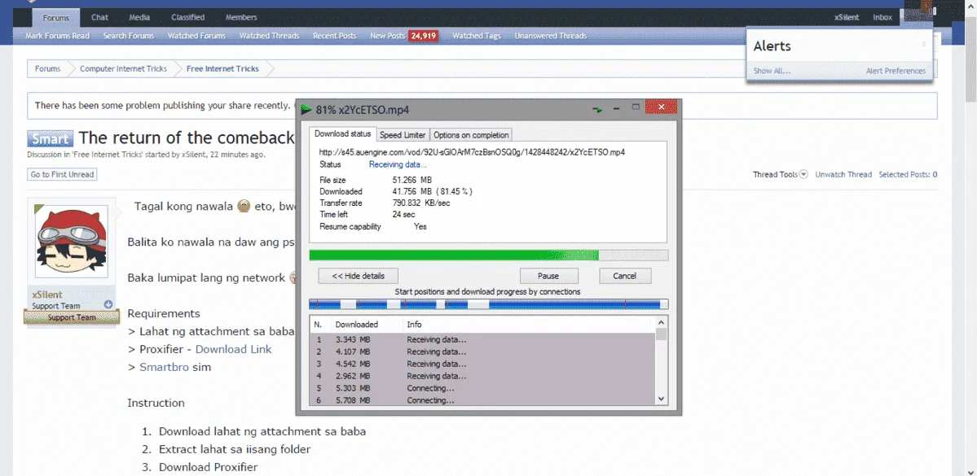The width and height of the screenshot is (977, 476).
Task: Click Selected Posts: 0 link
Action: pyautogui.click(x=908, y=175)
